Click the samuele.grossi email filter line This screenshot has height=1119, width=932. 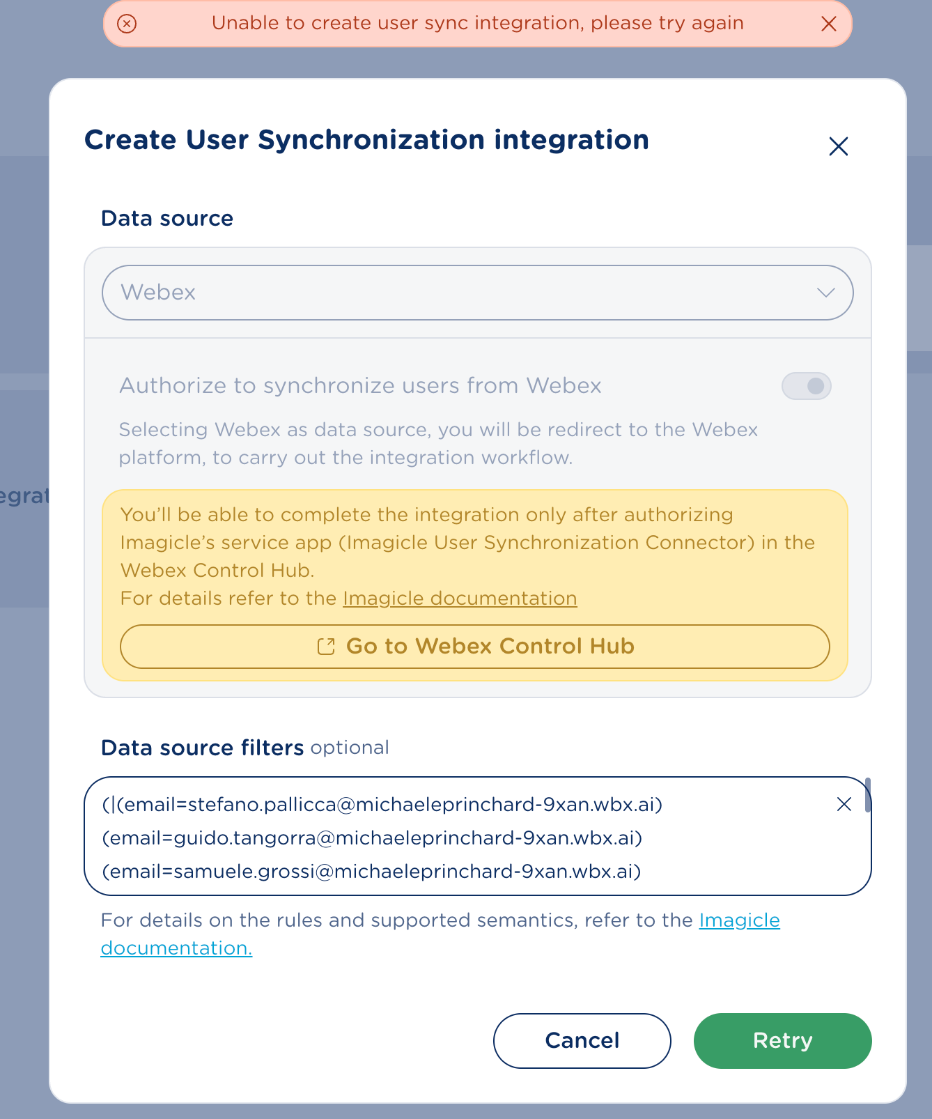pyautogui.click(x=372, y=871)
